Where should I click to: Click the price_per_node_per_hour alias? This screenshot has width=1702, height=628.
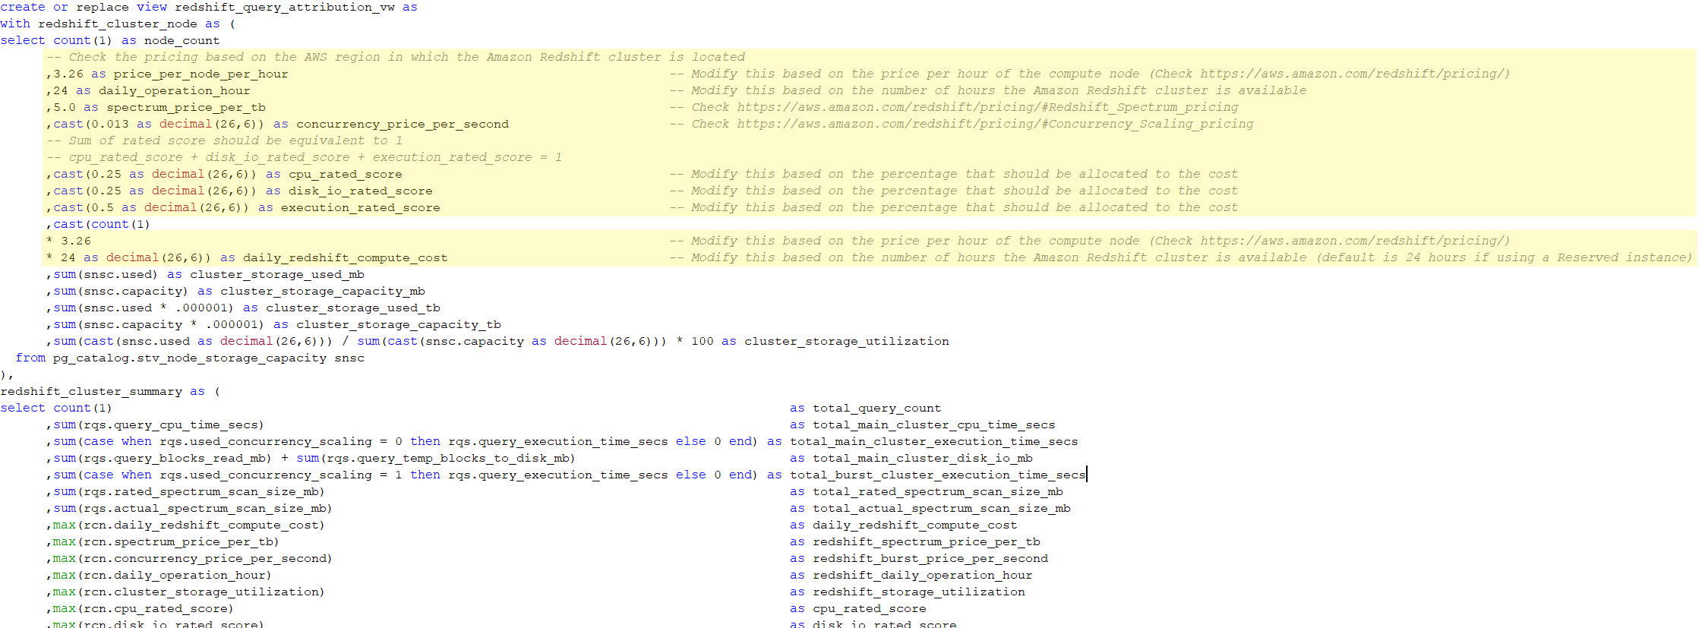(201, 74)
